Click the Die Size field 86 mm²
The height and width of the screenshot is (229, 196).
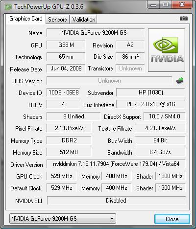point(130,57)
